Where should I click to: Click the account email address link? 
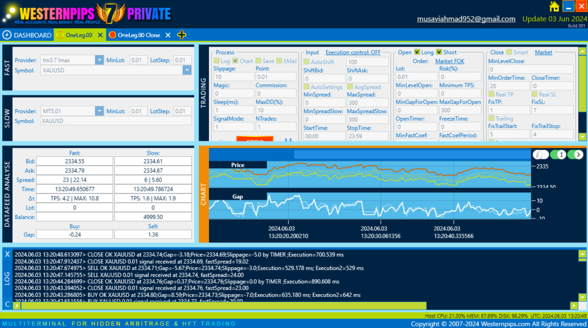click(x=466, y=19)
